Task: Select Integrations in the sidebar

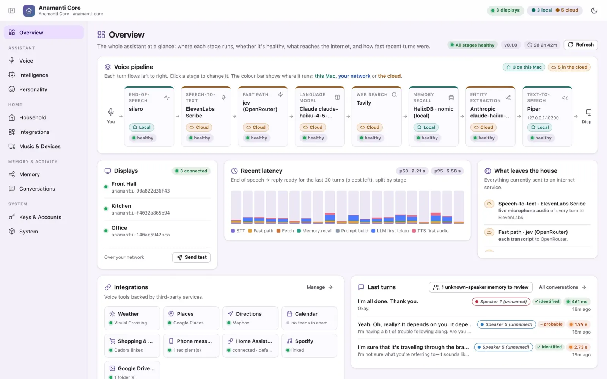Action: [44, 132]
